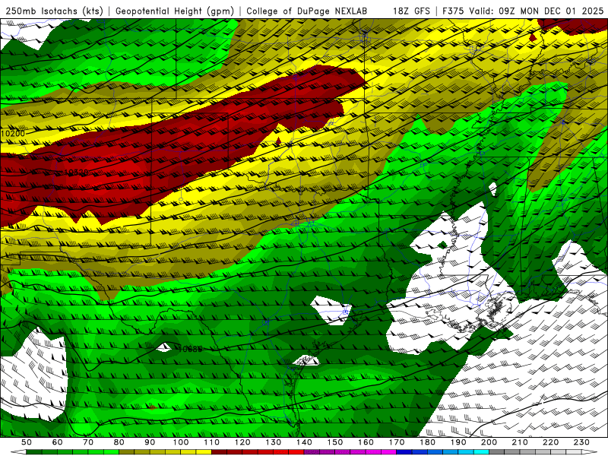
Task: Click the 70 value on the color scale
Action: pos(88,442)
